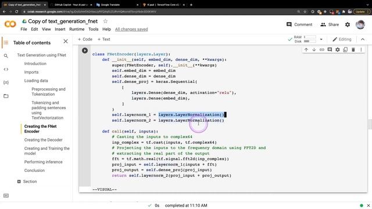Collapse the header with chevron
Viewport: 372px width, 209px height.
click(363, 39)
